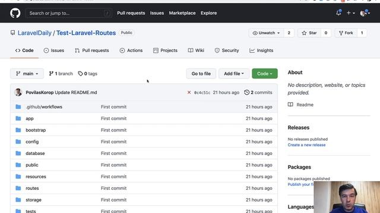Focus the Search or jump to field

tap(69, 13)
